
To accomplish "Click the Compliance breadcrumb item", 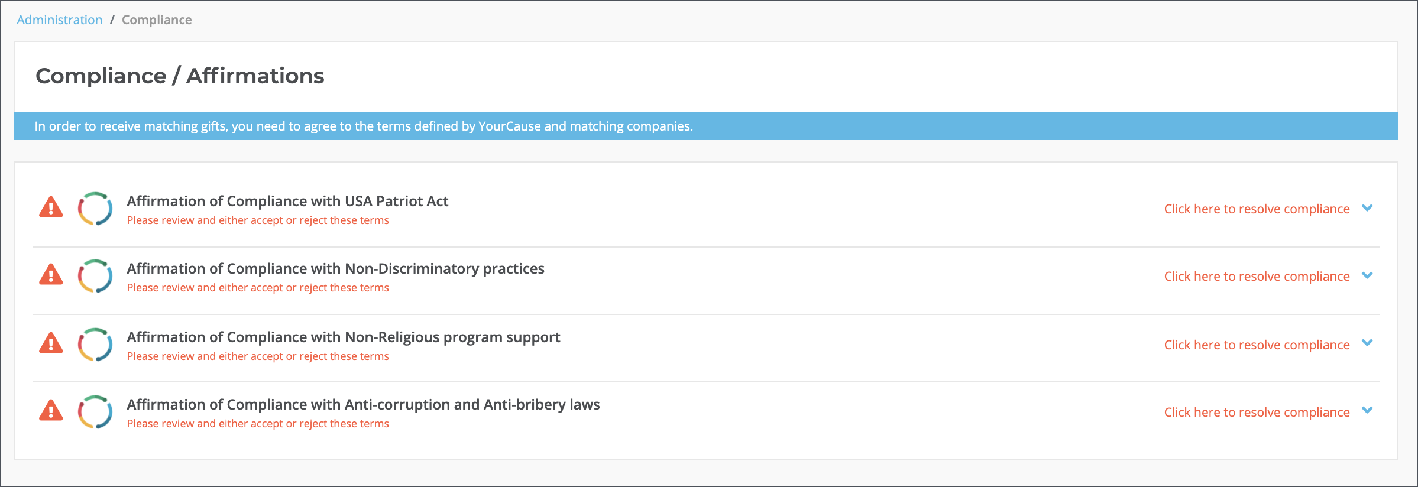I will point(157,20).
